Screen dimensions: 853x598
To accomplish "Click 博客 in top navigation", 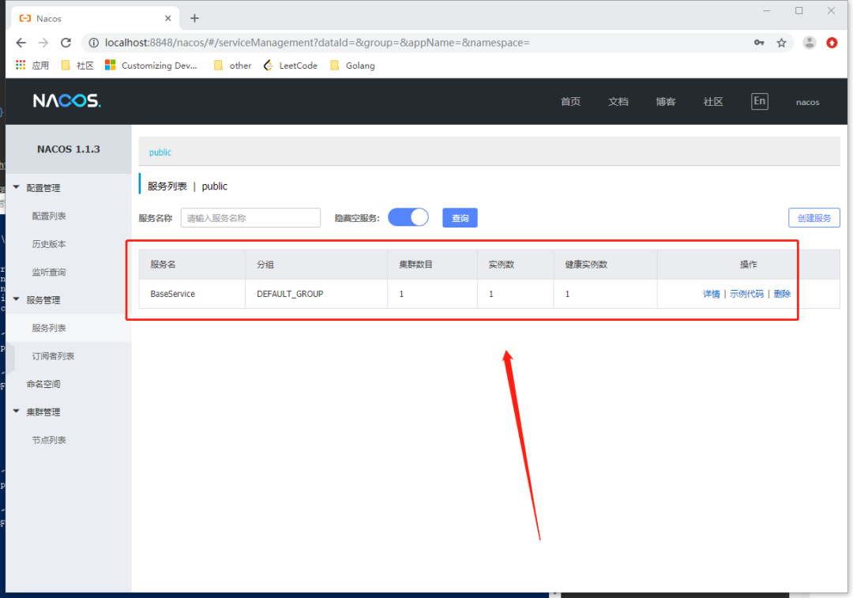I will 665,102.
